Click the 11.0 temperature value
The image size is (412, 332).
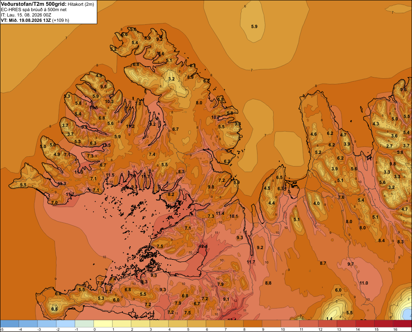(x=364, y=283)
